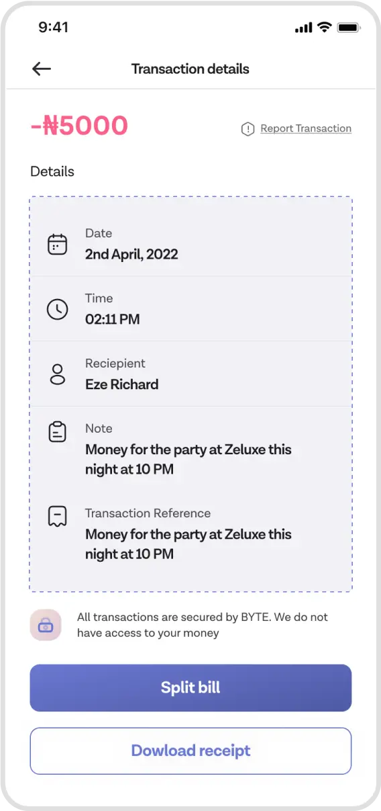
Task: Tap the cellular signal bars icon
Action: point(304,28)
